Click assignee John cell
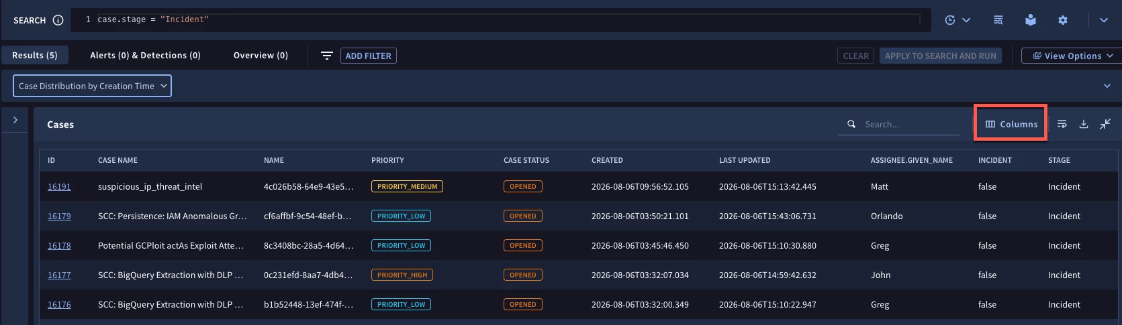 click(x=881, y=275)
